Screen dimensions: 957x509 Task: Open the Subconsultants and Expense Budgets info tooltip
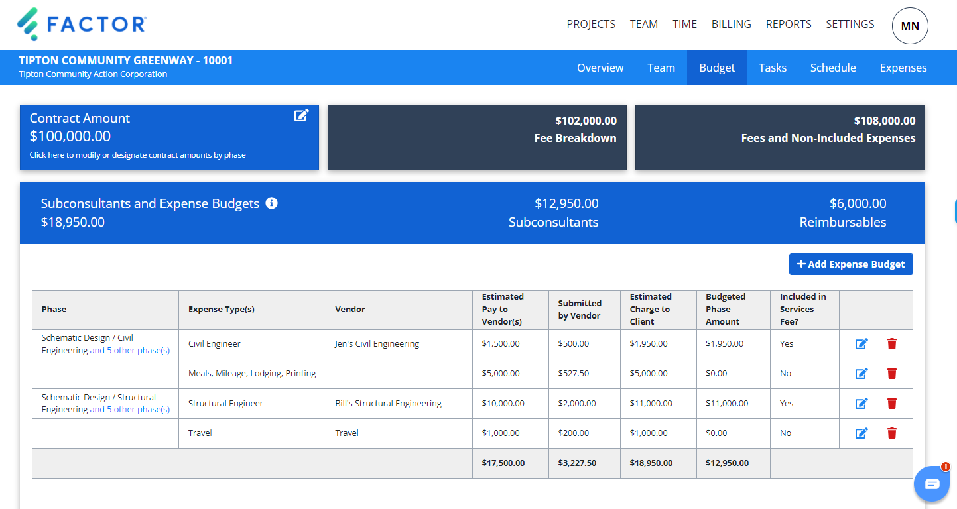(x=272, y=204)
